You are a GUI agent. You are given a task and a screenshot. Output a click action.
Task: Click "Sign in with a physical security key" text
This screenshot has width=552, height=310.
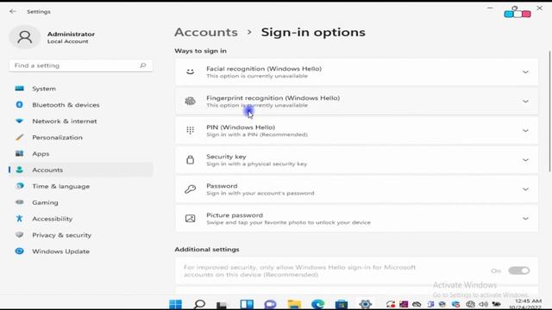257,164
